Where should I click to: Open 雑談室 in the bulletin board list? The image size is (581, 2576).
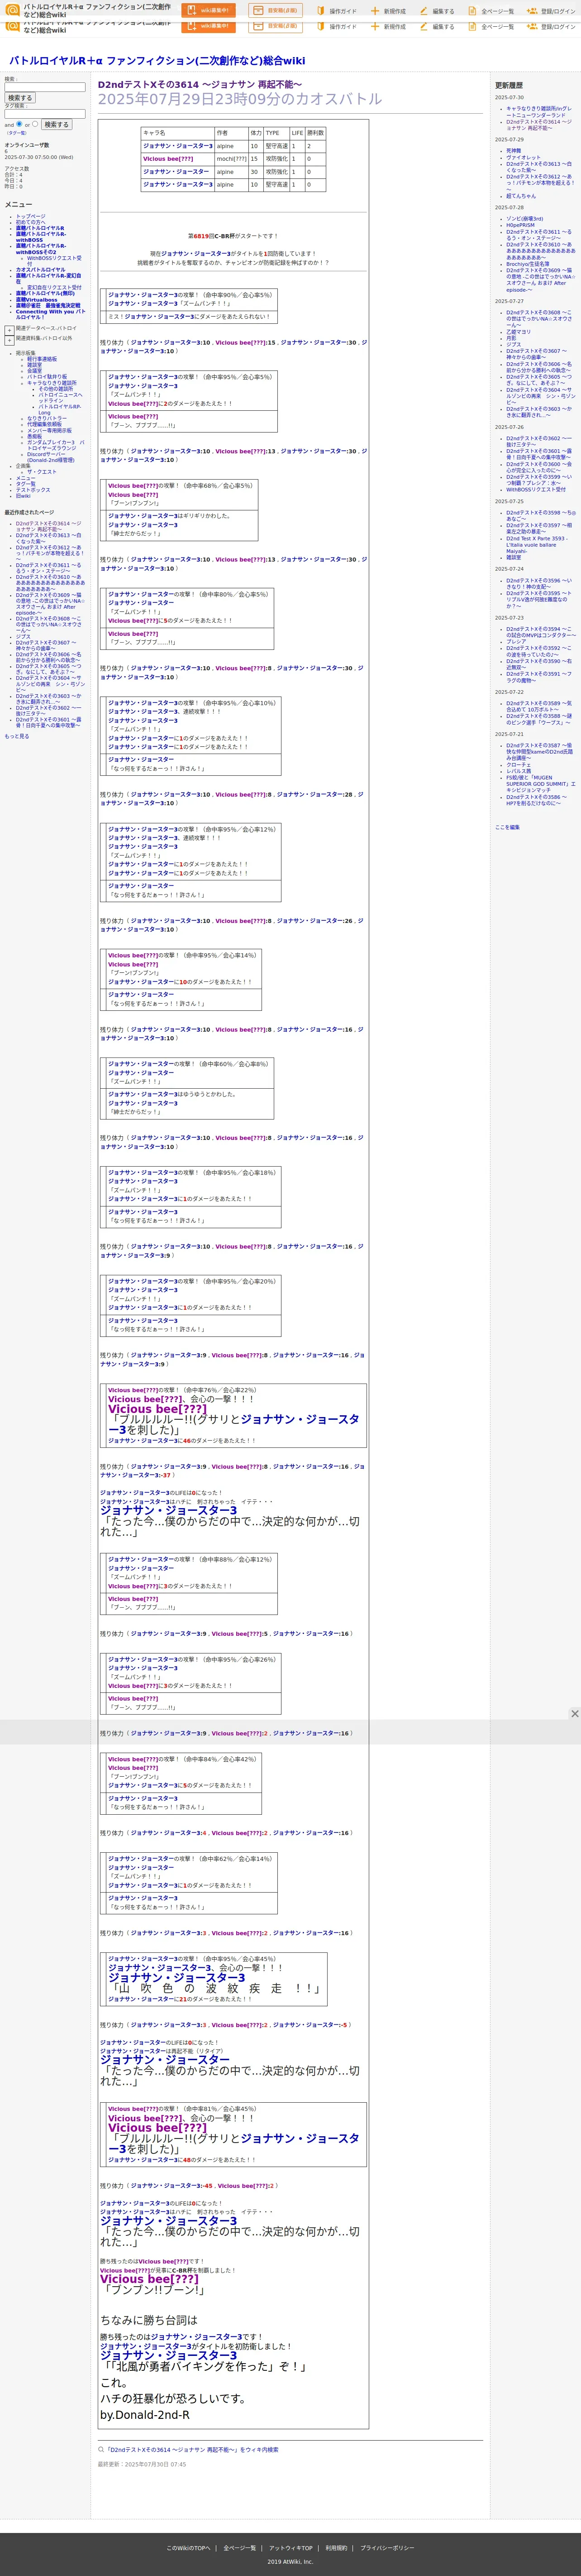pyautogui.click(x=34, y=365)
